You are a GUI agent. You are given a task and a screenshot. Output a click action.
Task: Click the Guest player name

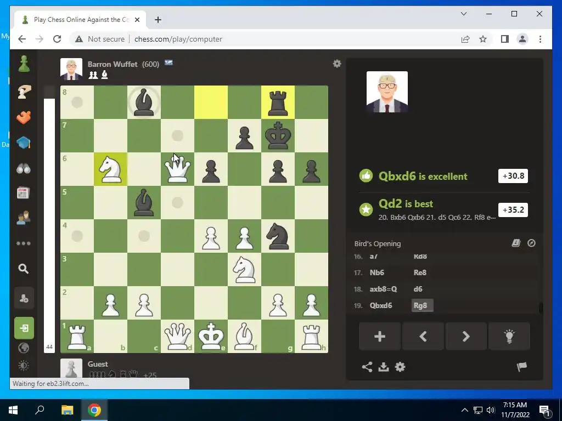coord(98,364)
